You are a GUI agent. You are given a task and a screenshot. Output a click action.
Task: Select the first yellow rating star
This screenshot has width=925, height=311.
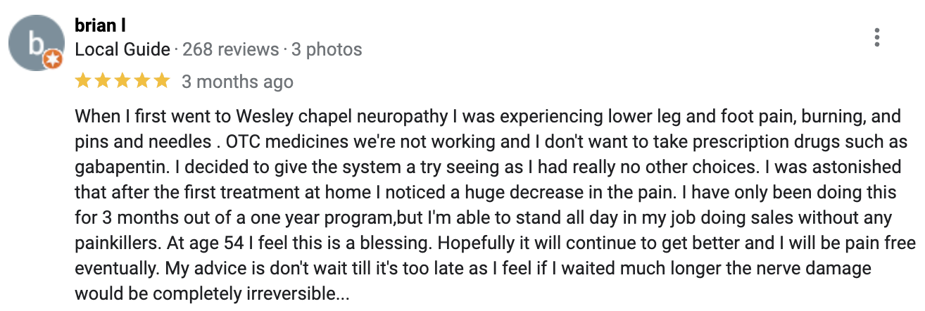click(83, 81)
